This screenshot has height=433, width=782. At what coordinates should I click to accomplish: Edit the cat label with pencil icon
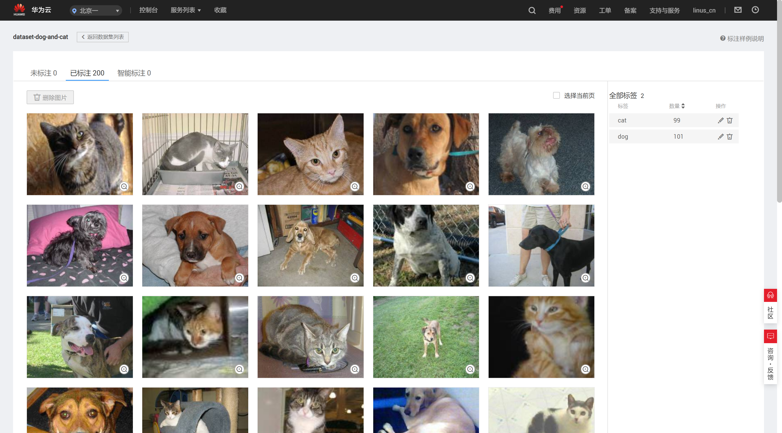click(x=720, y=120)
